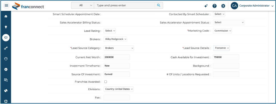Open the sparkle AI assistant icon
This screenshot has height=104, width=276.
click(206, 6)
